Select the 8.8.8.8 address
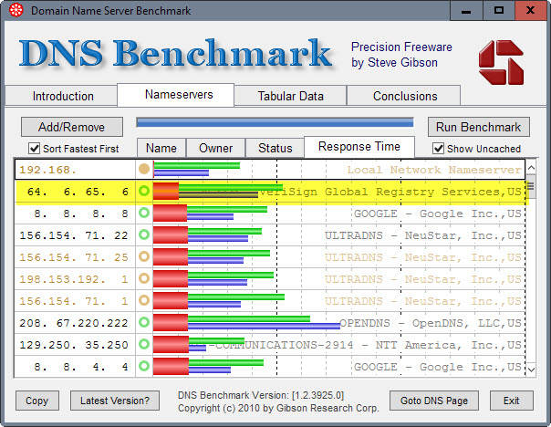 tap(81, 213)
